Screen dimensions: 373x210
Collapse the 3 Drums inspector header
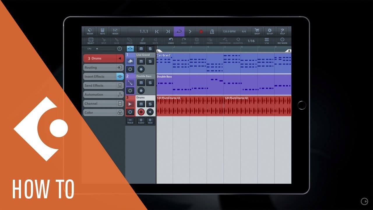[103, 58]
